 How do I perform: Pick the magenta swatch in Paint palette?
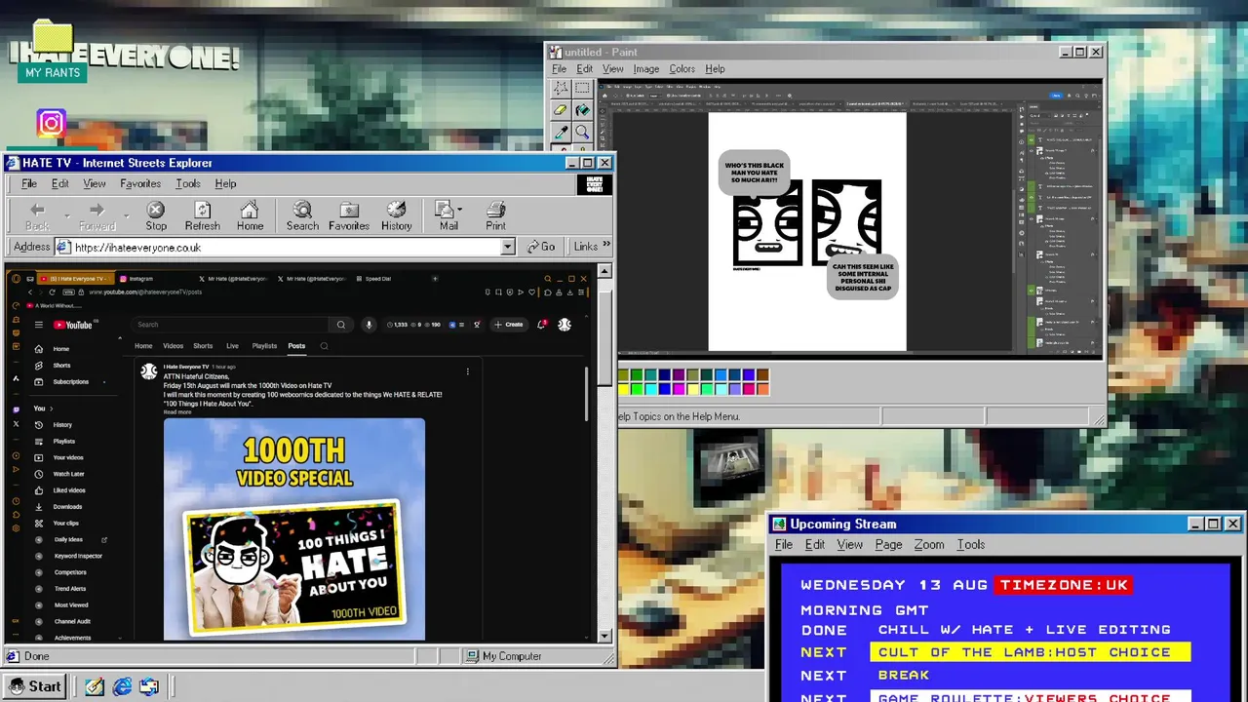tap(678, 389)
